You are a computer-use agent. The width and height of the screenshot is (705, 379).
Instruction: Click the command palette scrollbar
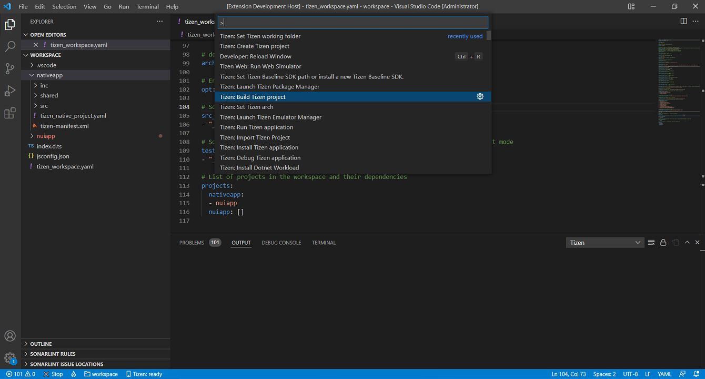489,36
